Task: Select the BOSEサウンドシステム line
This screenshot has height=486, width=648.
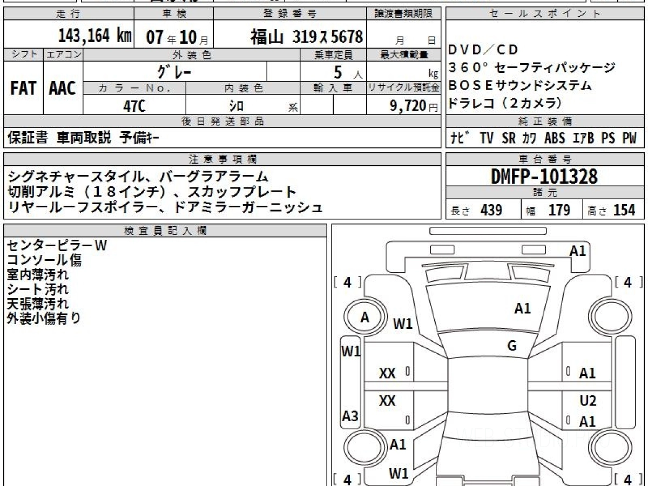Action: tap(520, 85)
